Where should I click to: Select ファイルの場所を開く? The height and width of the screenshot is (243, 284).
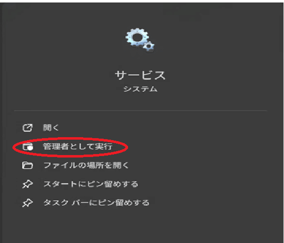(x=86, y=165)
